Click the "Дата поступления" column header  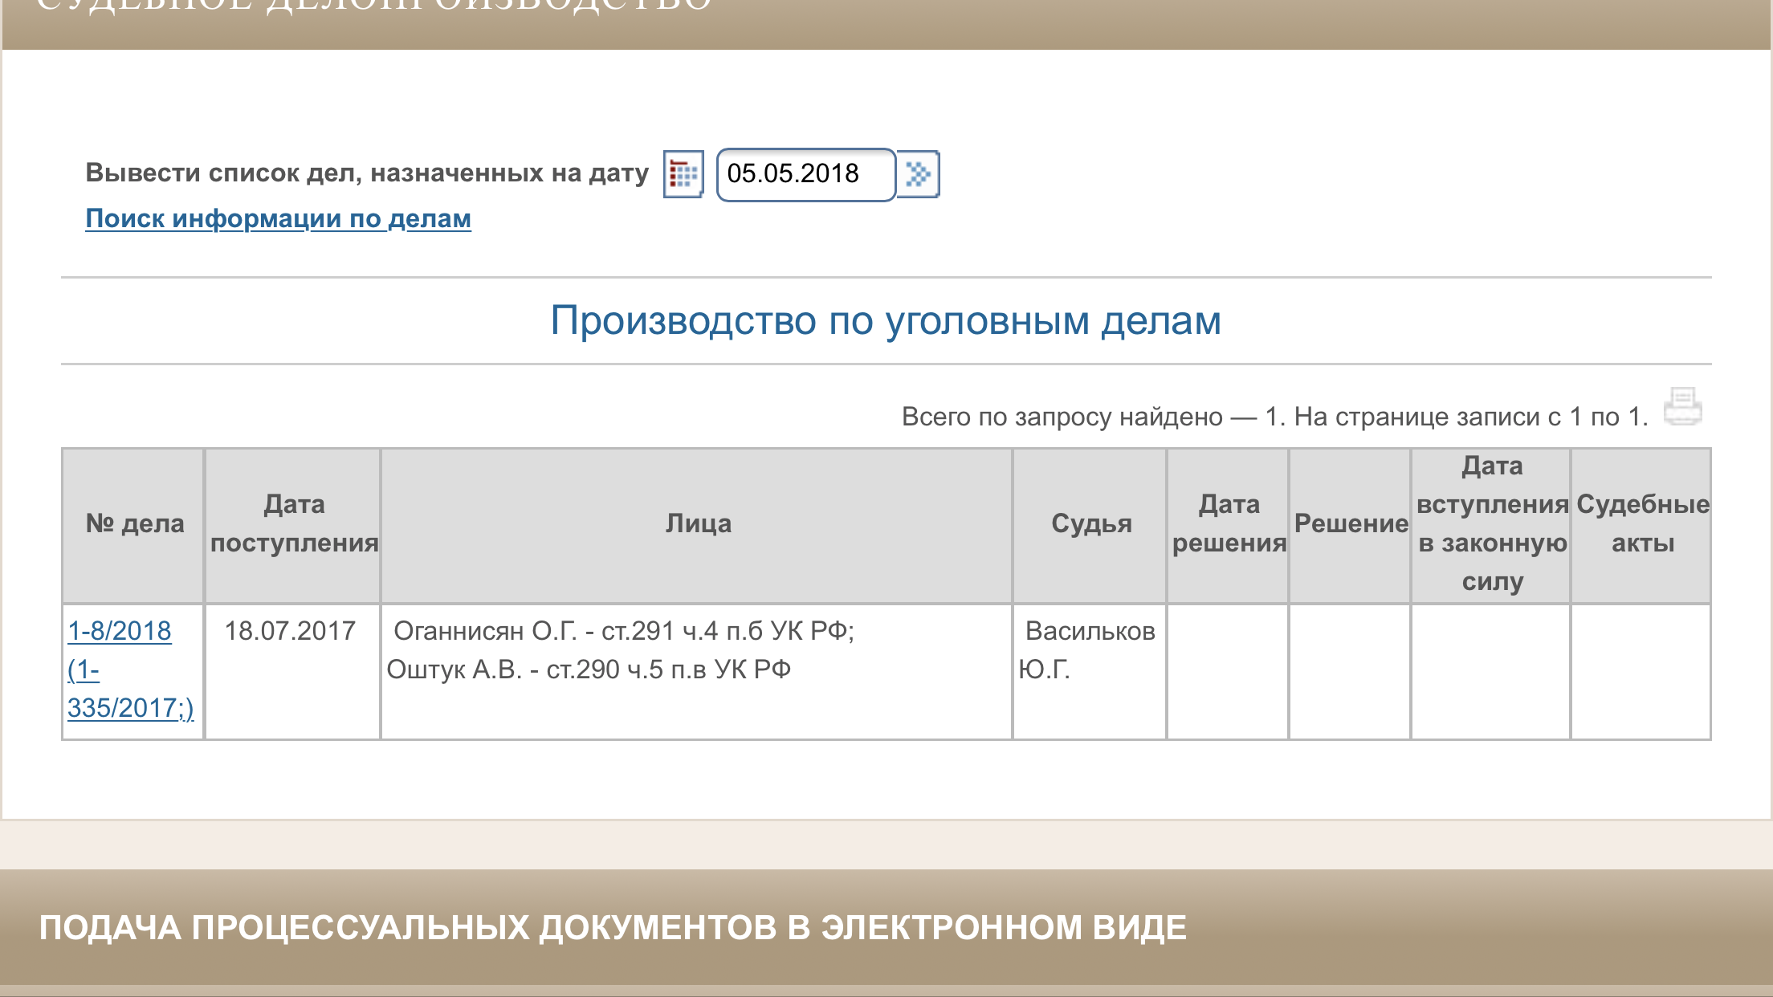pos(294,524)
